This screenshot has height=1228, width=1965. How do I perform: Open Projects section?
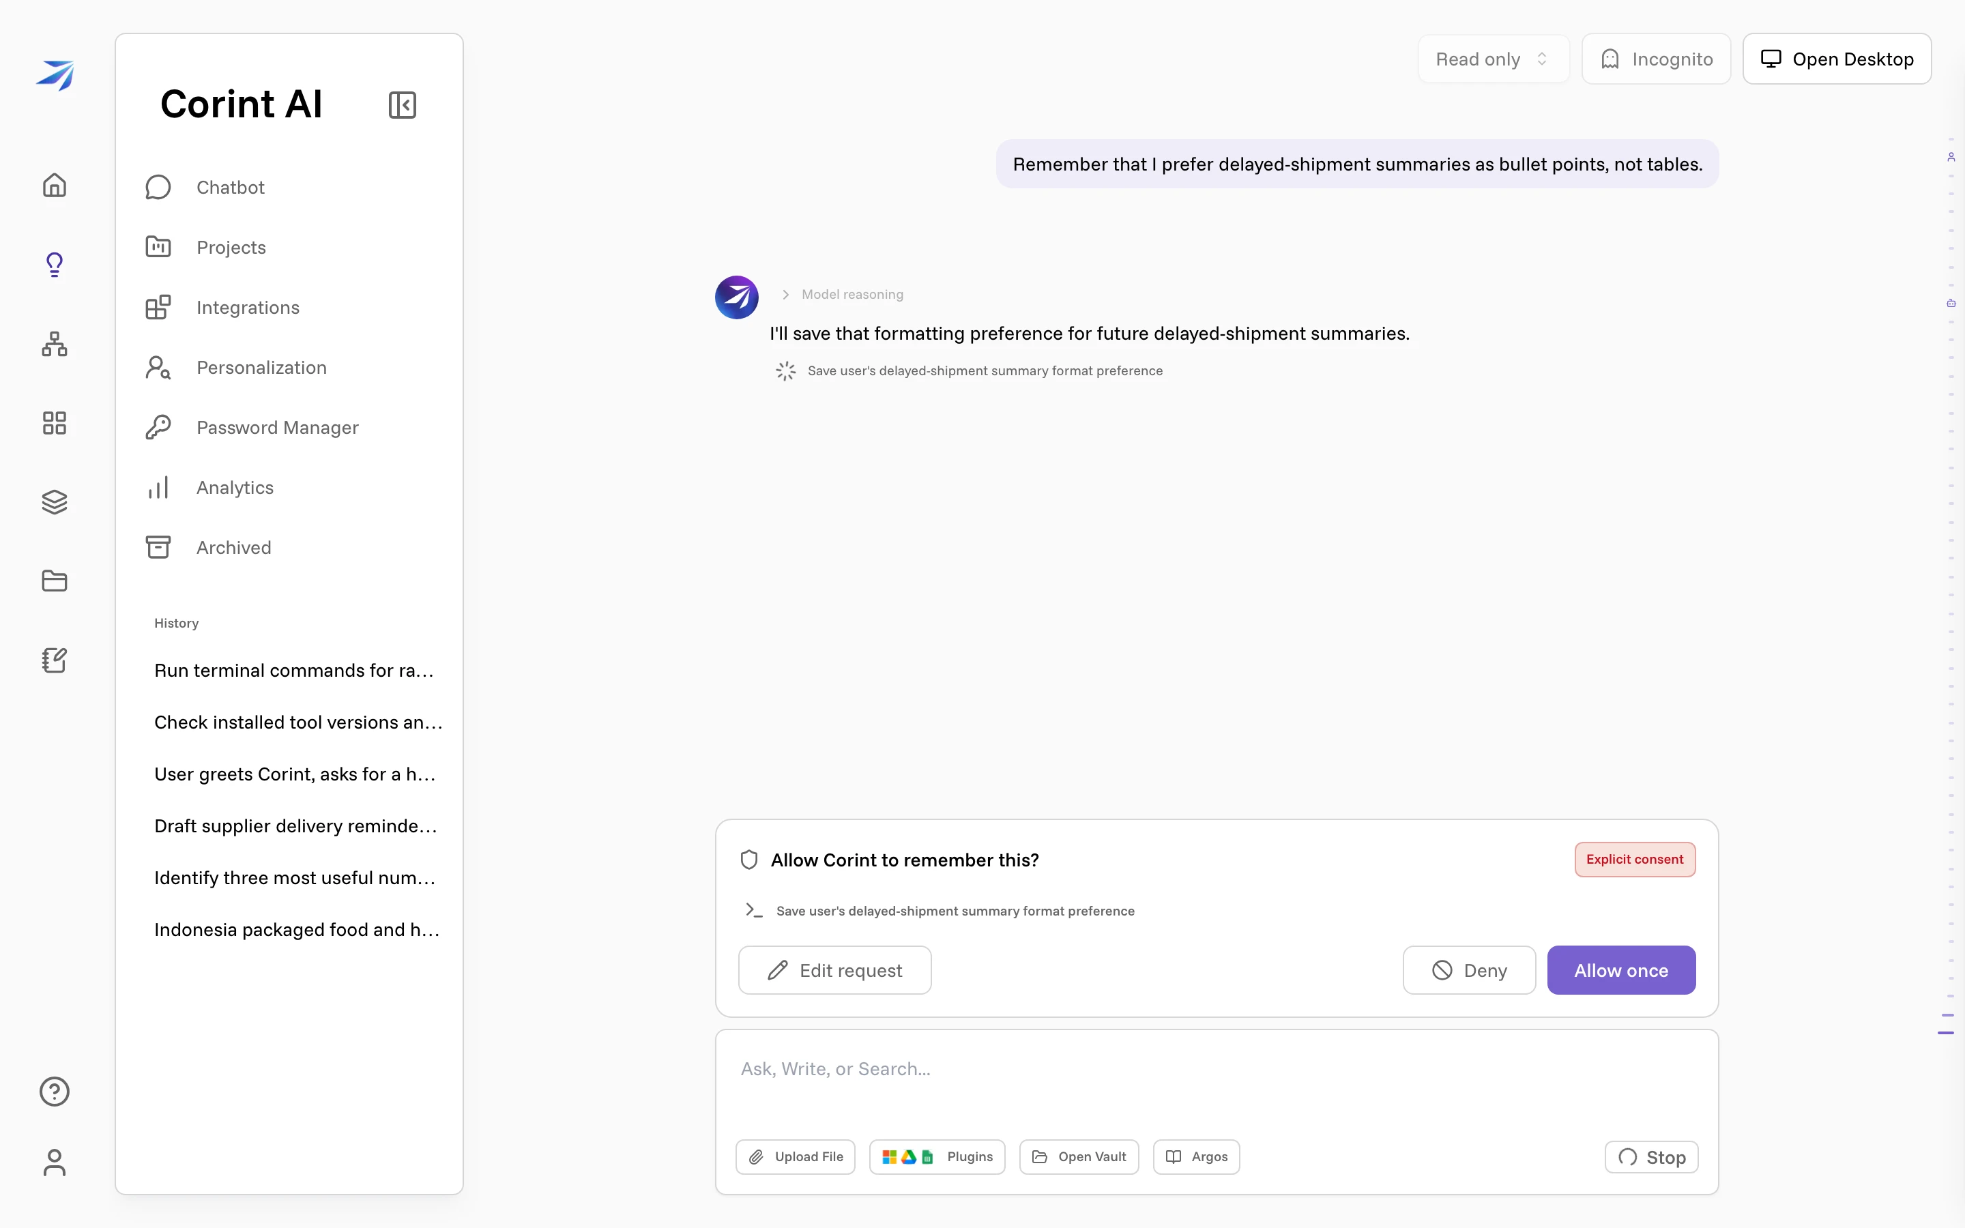pyautogui.click(x=289, y=247)
